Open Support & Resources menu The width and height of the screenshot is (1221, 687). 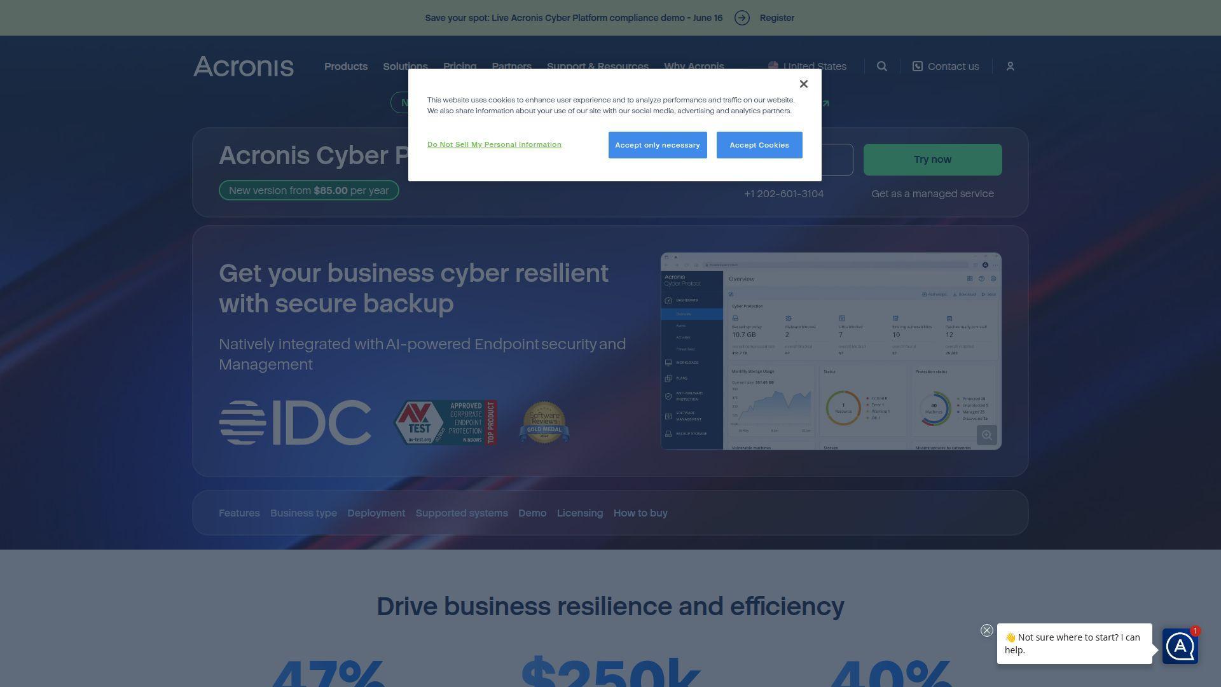598,66
